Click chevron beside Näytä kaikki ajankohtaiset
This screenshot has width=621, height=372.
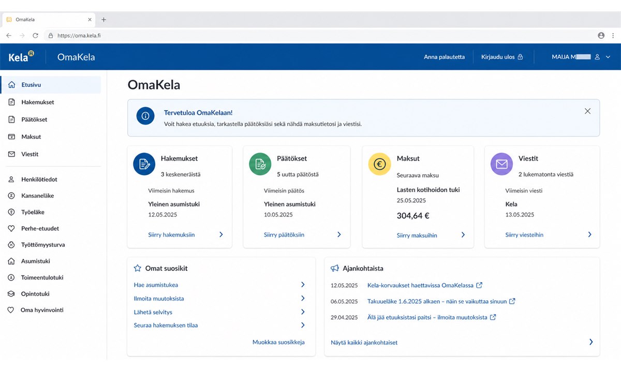[x=591, y=342]
